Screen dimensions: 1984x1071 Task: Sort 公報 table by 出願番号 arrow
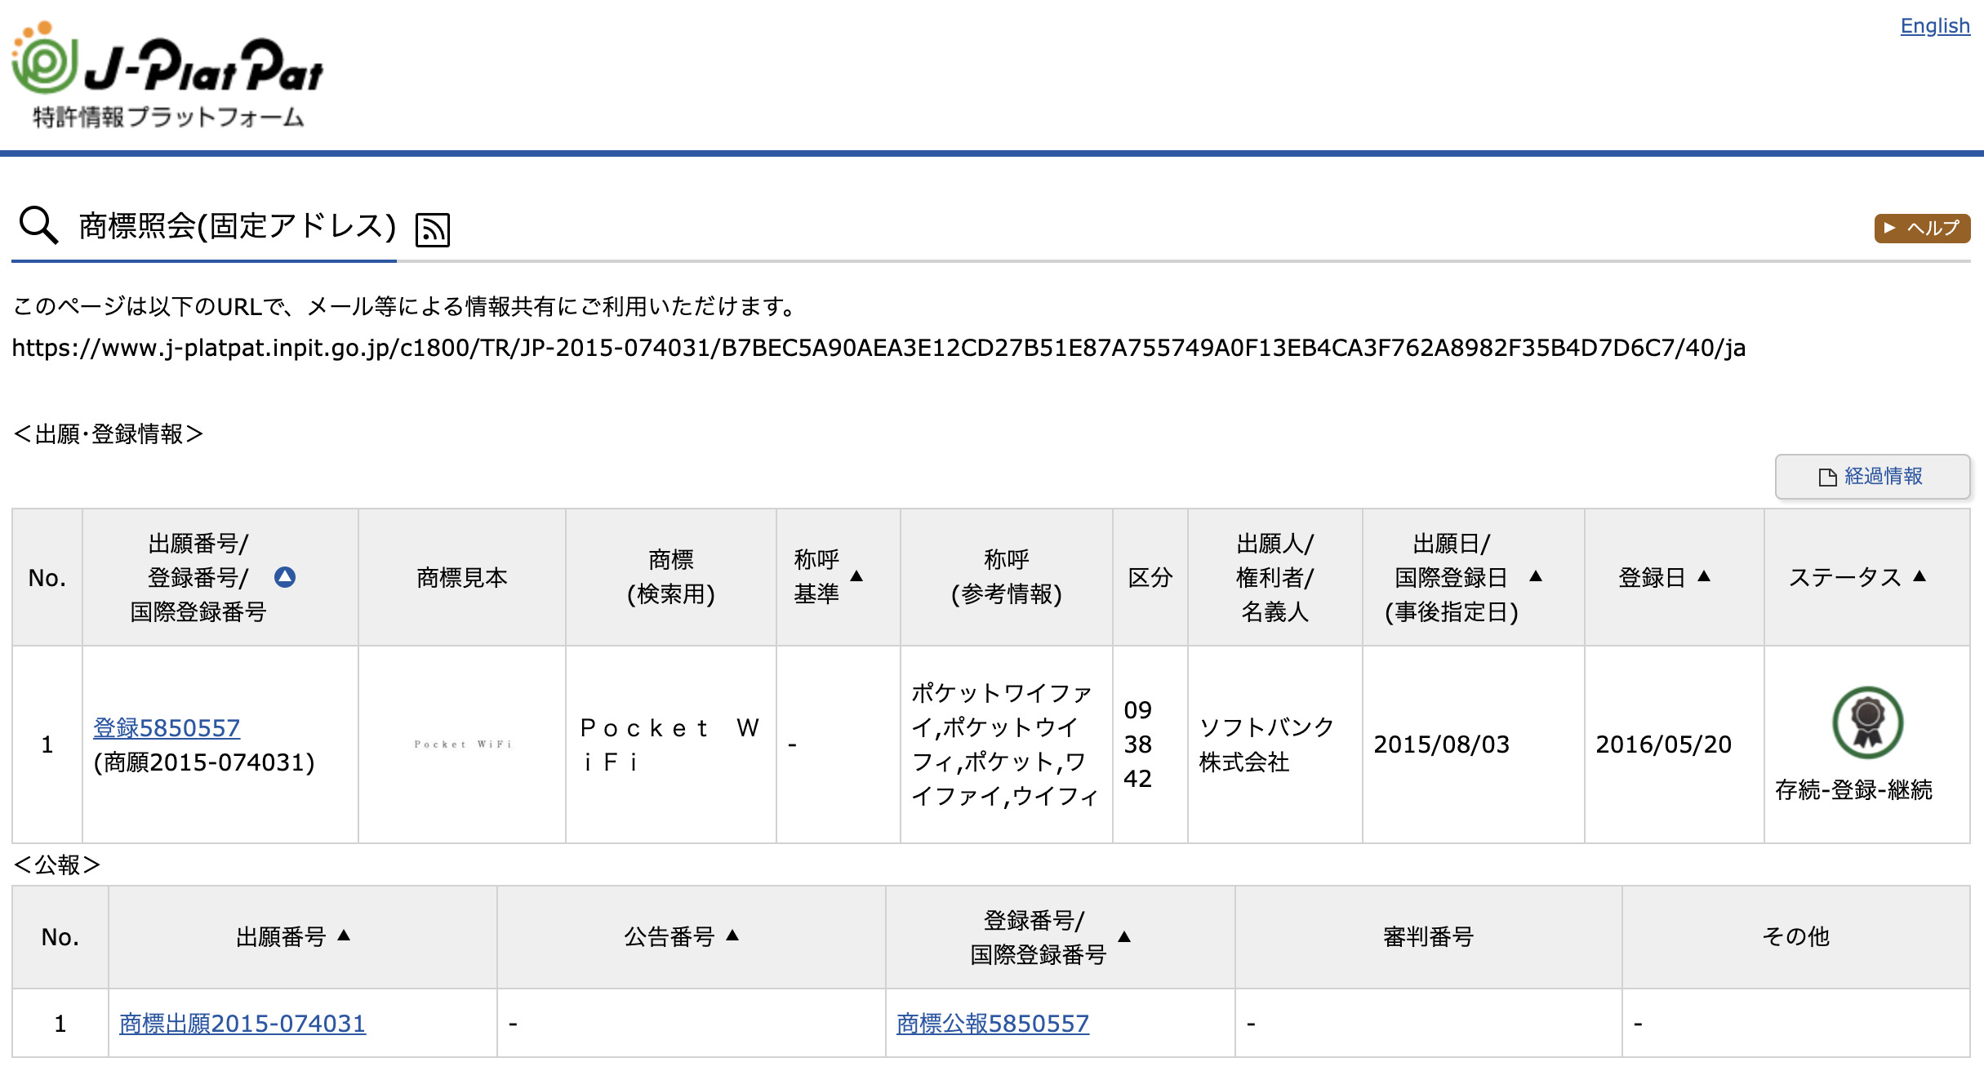click(x=344, y=935)
